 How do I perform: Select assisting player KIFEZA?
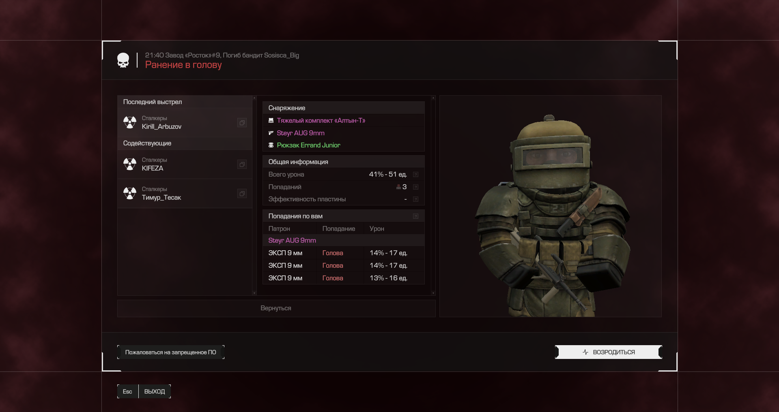pos(185,164)
